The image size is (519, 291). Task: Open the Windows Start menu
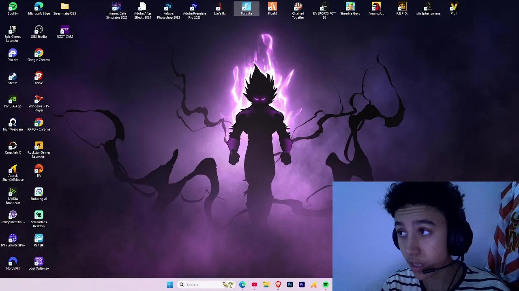pyautogui.click(x=170, y=285)
